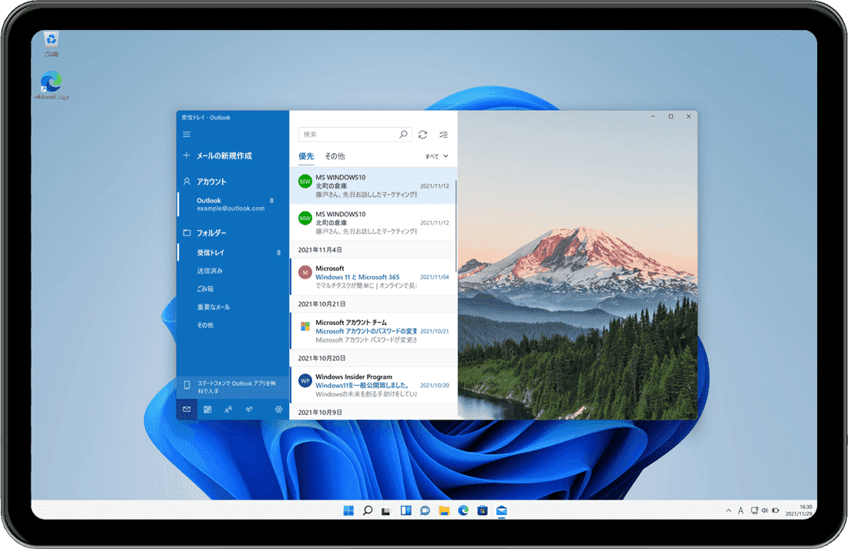Click the red M Microsoft sender avatar

point(305,273)
